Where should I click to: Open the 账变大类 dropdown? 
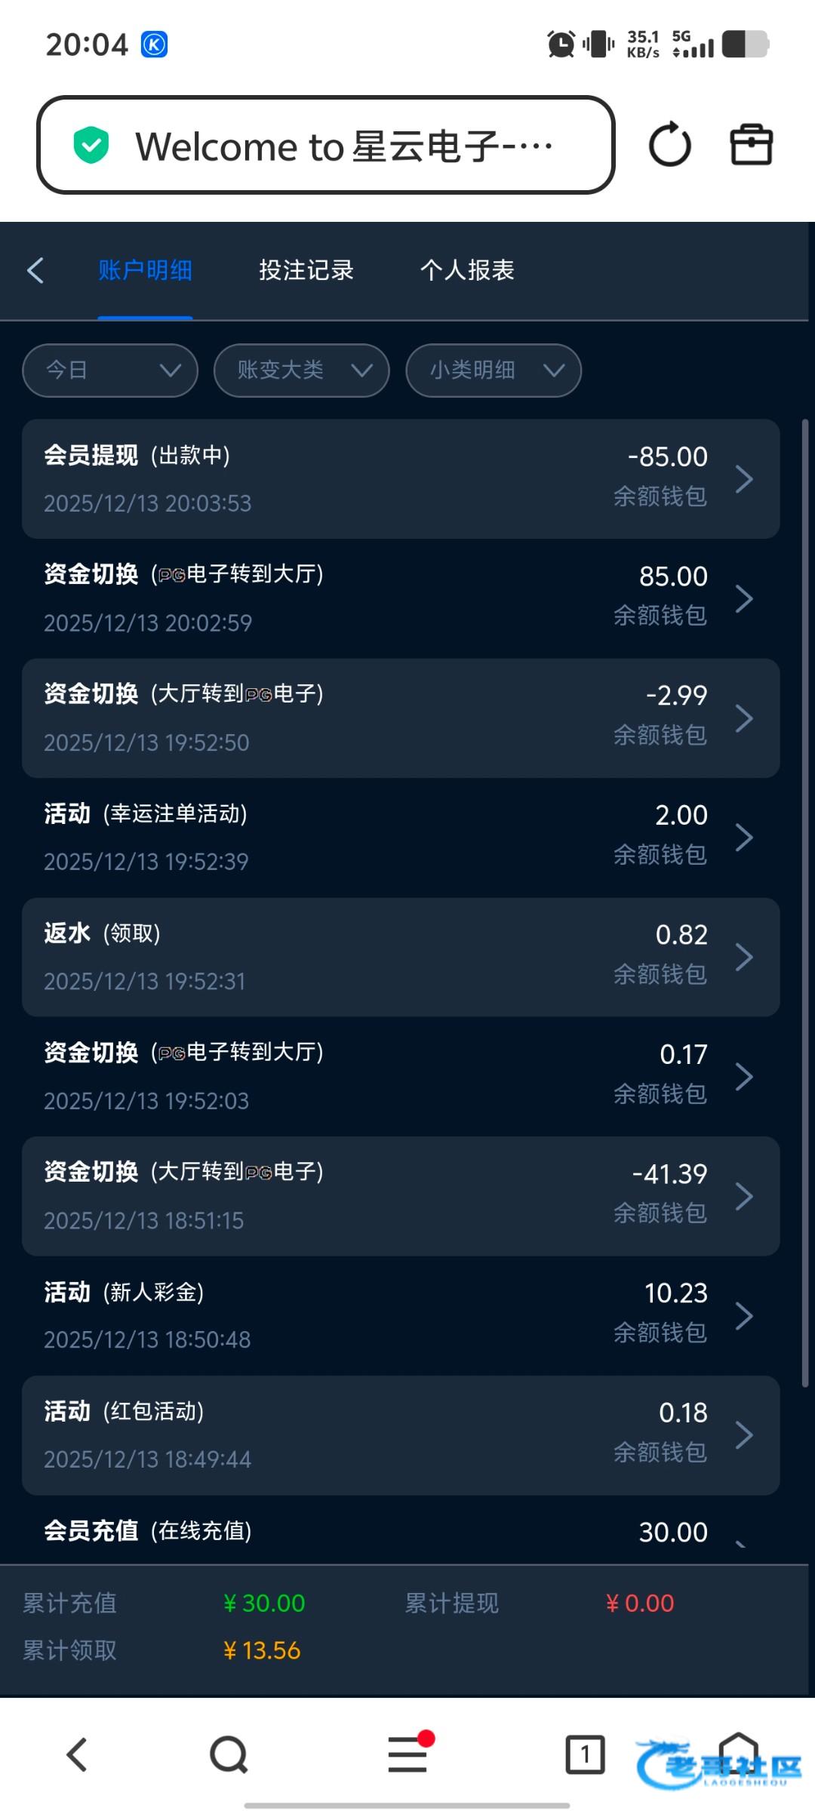click(x=302, y=370)
